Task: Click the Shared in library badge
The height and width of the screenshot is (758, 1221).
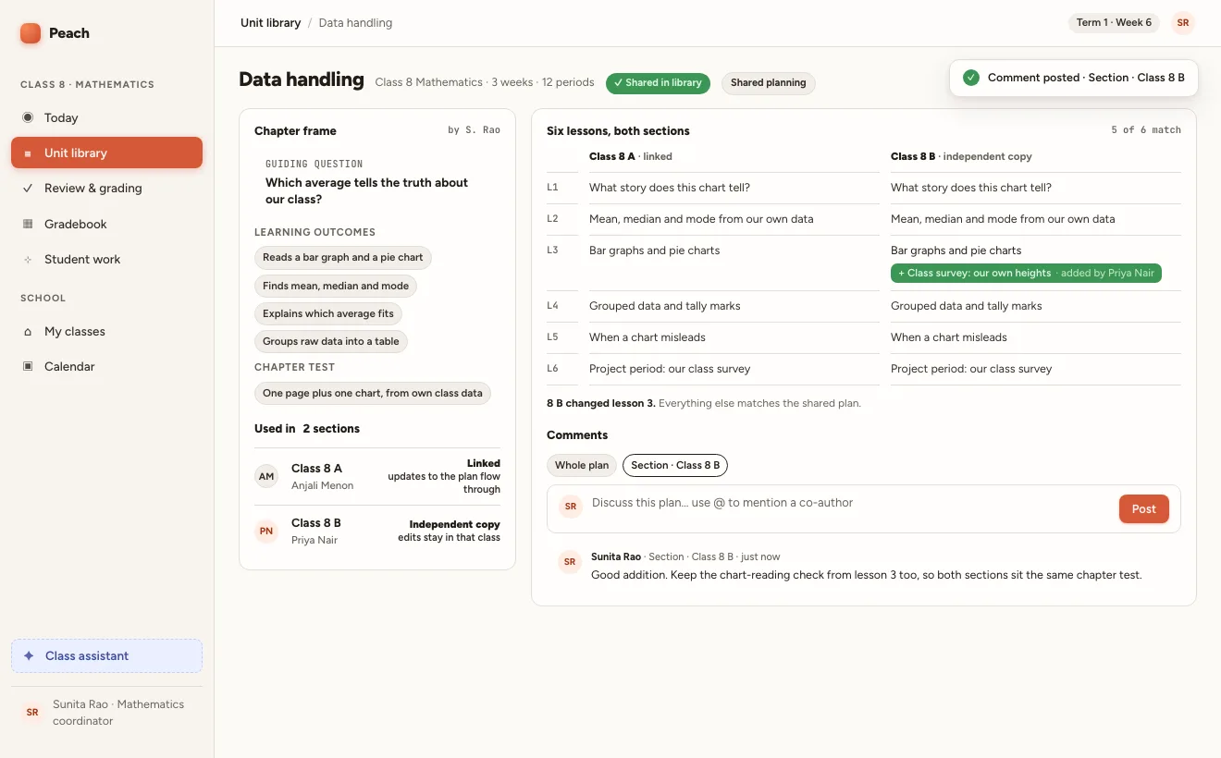Action: coord(658,83)
